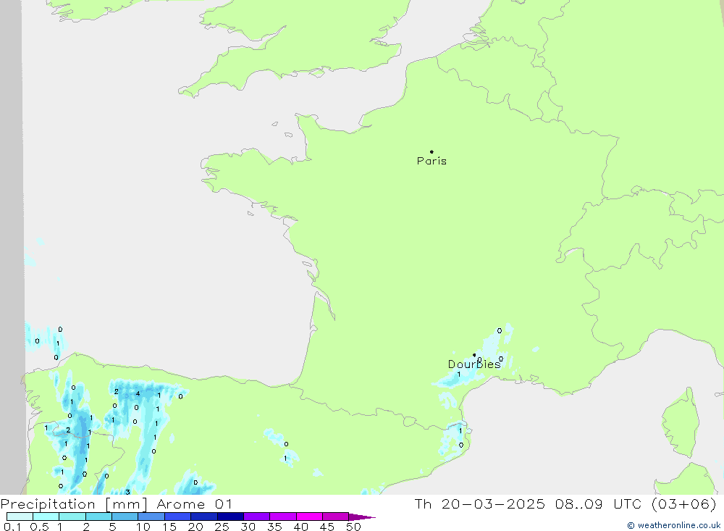Click the legend value 10 label
The image size is (724, 531).
click(x=143, y=527)
